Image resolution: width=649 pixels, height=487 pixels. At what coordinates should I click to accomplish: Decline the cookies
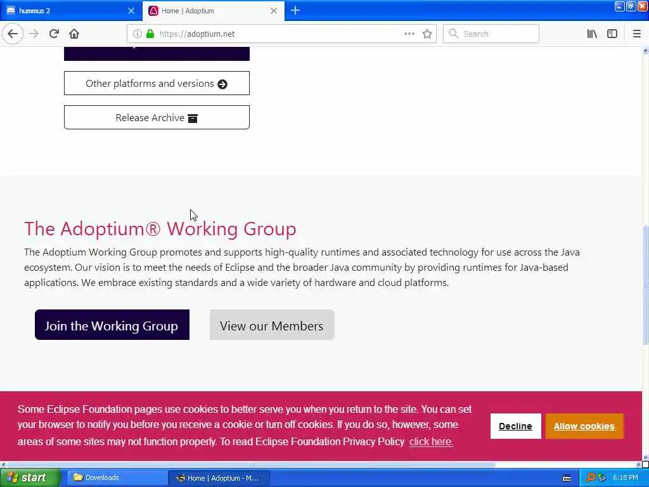point(515,426)
